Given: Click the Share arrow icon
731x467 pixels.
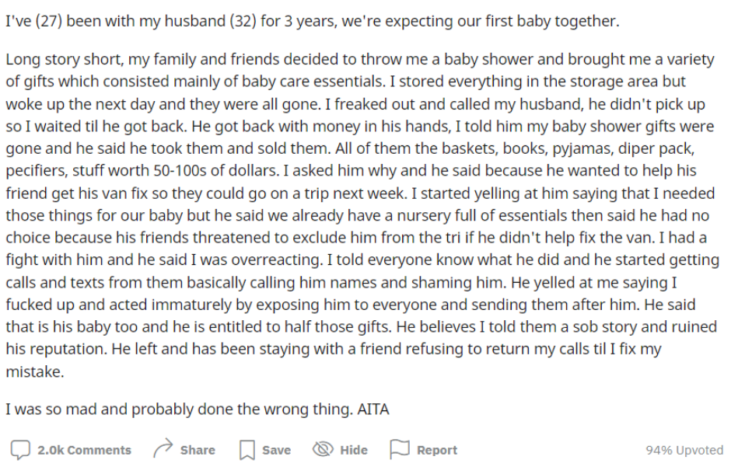Looking at the screenshot, I should (x=163, y=449).
